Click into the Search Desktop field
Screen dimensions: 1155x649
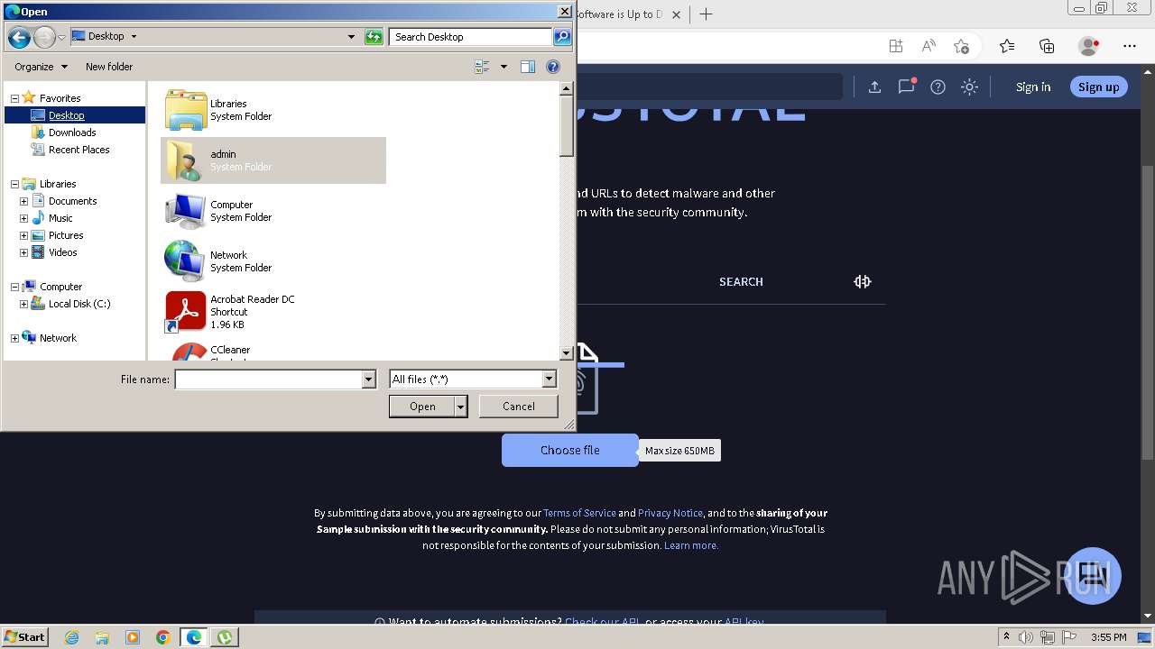[472, 37]
